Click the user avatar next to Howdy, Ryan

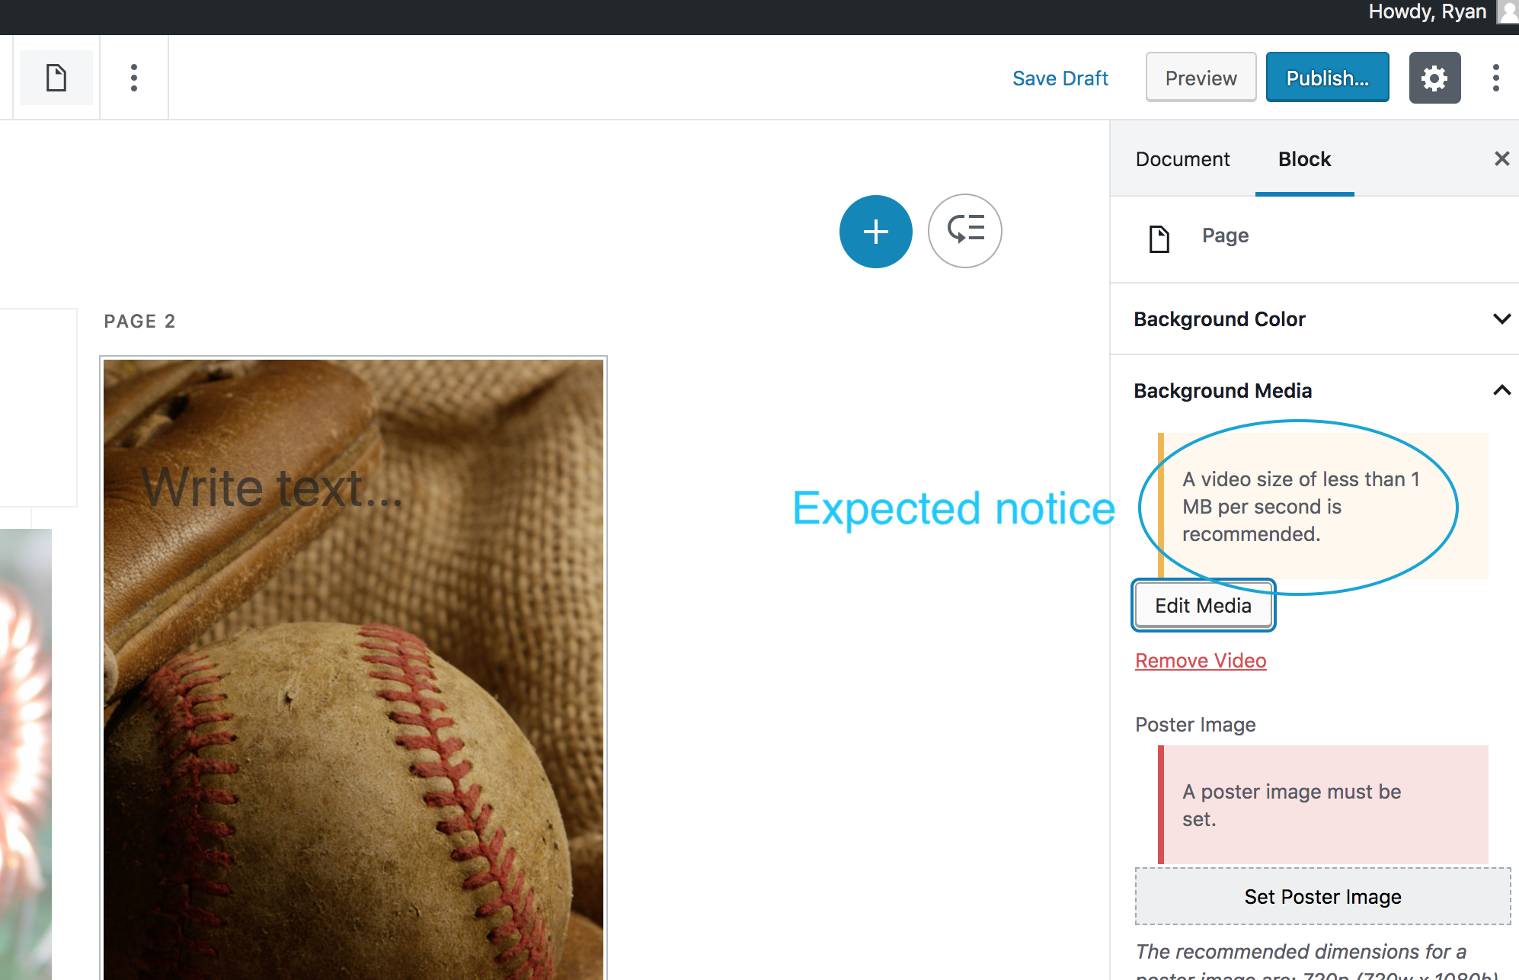[1509, 11]
